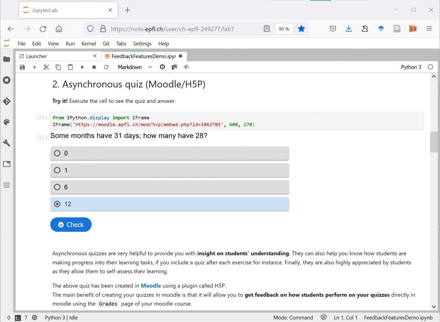Viewport: 440px width, 322px height.
Task: Open the Kernel menu
Action: (89, 43)
